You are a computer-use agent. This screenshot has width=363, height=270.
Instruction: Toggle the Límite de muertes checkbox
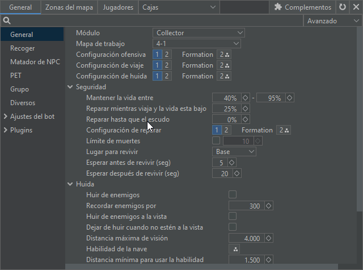(216, 141)
